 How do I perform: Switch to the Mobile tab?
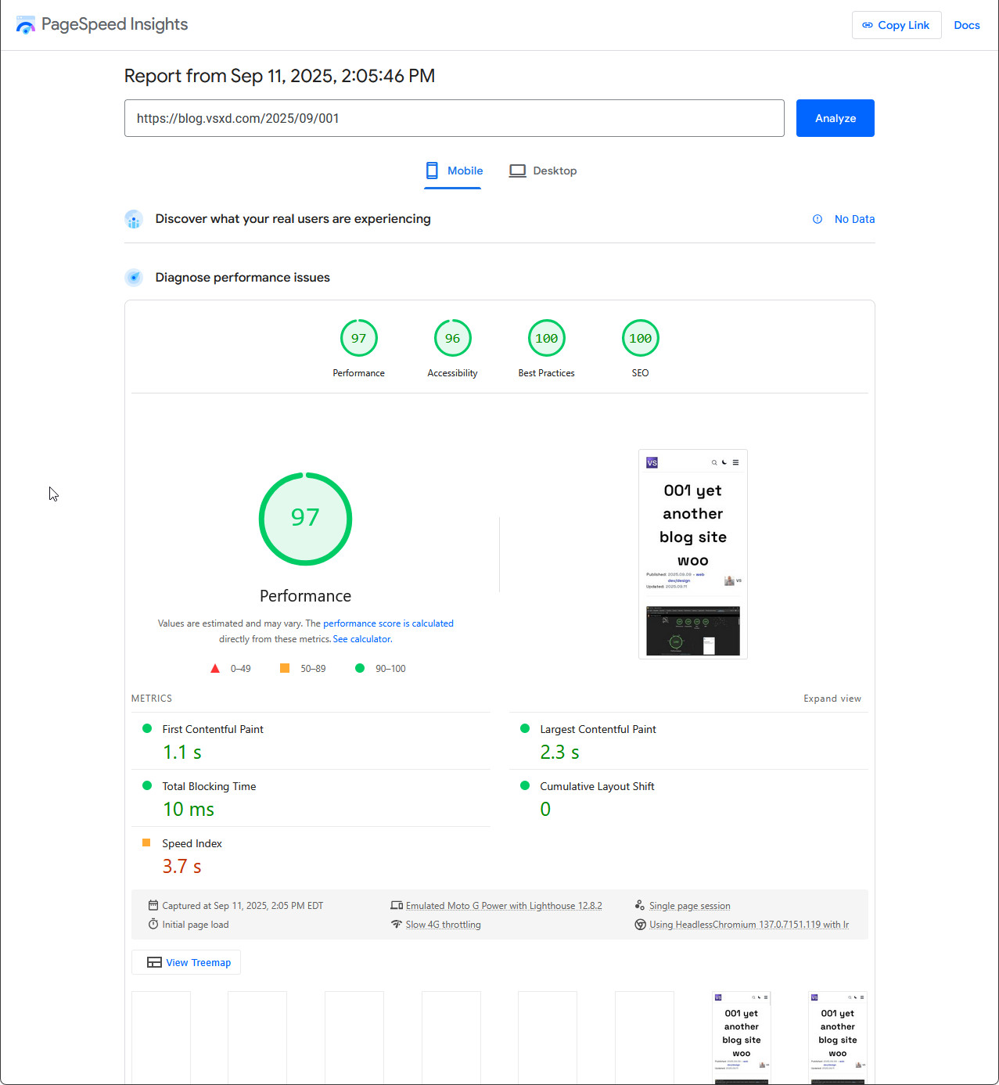[x=453, y=171]
